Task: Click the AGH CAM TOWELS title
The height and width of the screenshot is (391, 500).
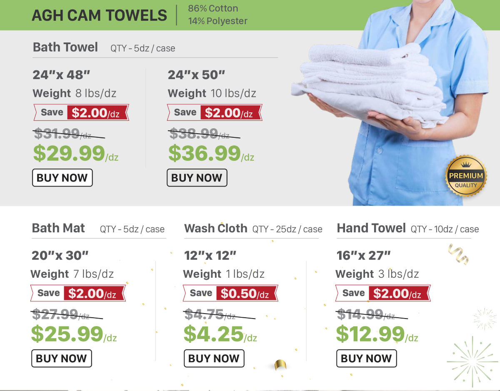Action: (100, 15)
